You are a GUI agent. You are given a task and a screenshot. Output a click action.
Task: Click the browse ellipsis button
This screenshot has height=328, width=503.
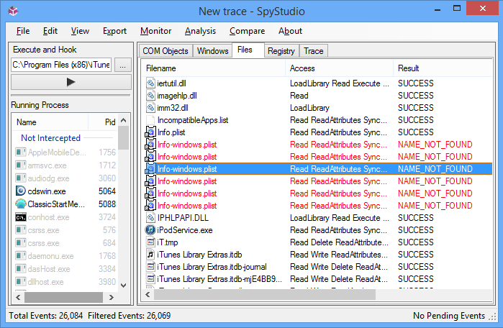tap(122, 65)
